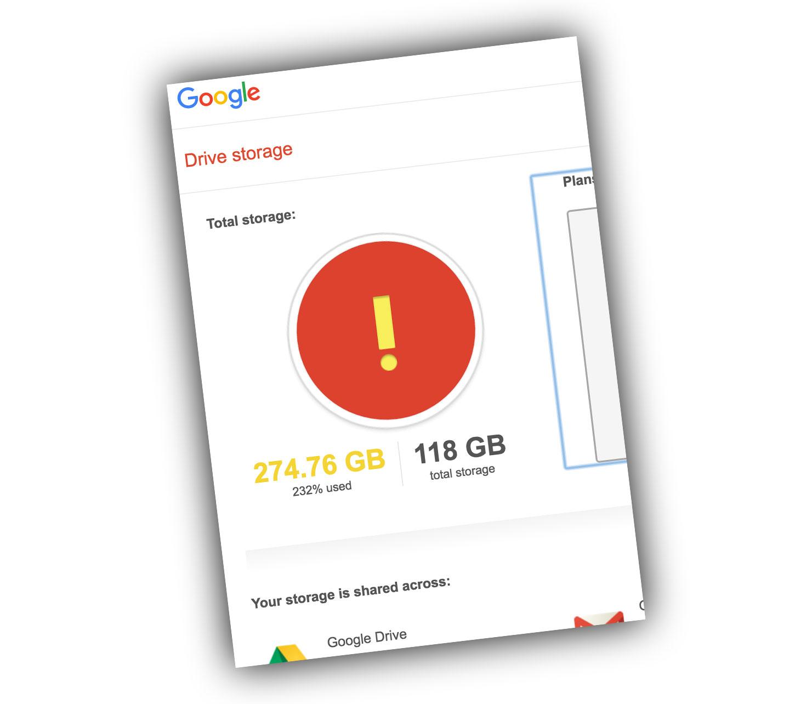812x704 pixels.
Task: Click Your storage is shared across heading
Action: (350, 593)
